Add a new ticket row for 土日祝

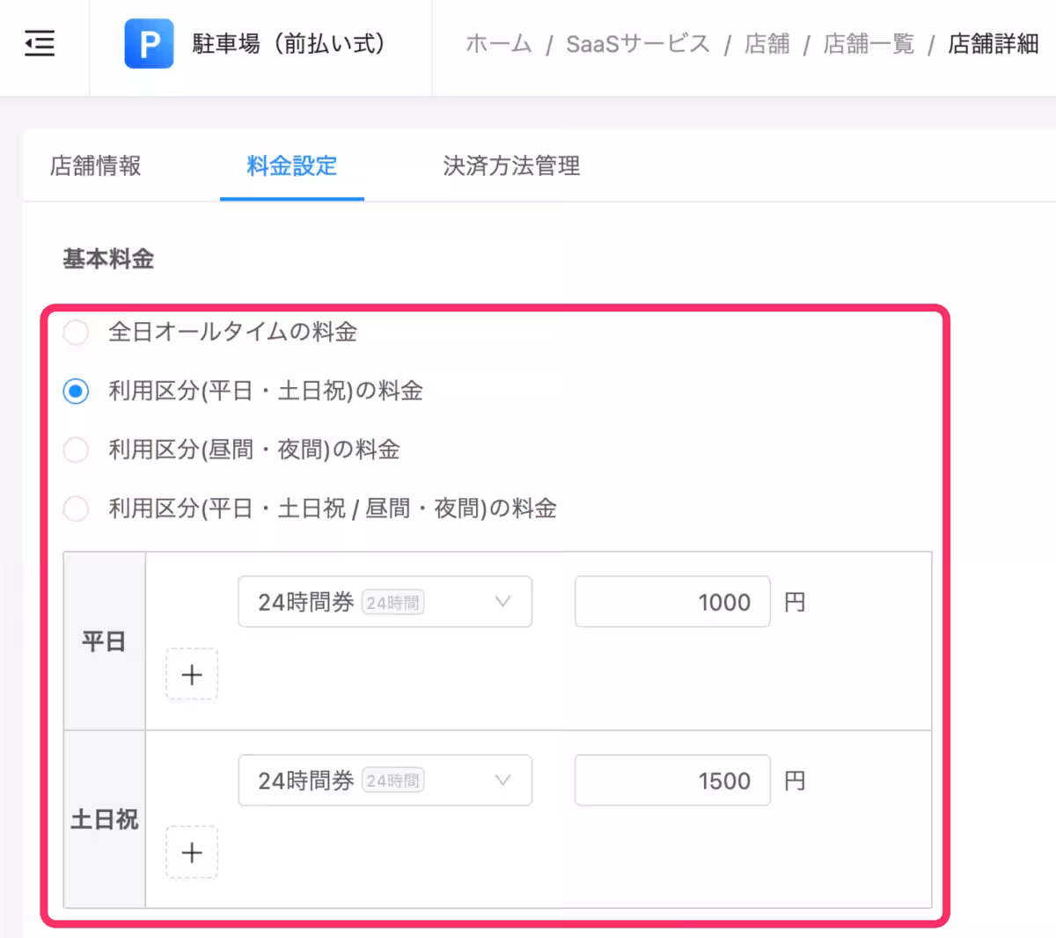(x=191, y=852)
